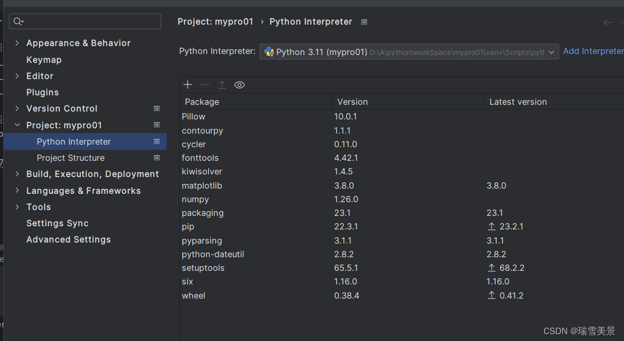Viewport: 624px width, 341px height.
Task: Click upgrade arrow next to setuptools 68.2.2
Action: pos(492,268)
